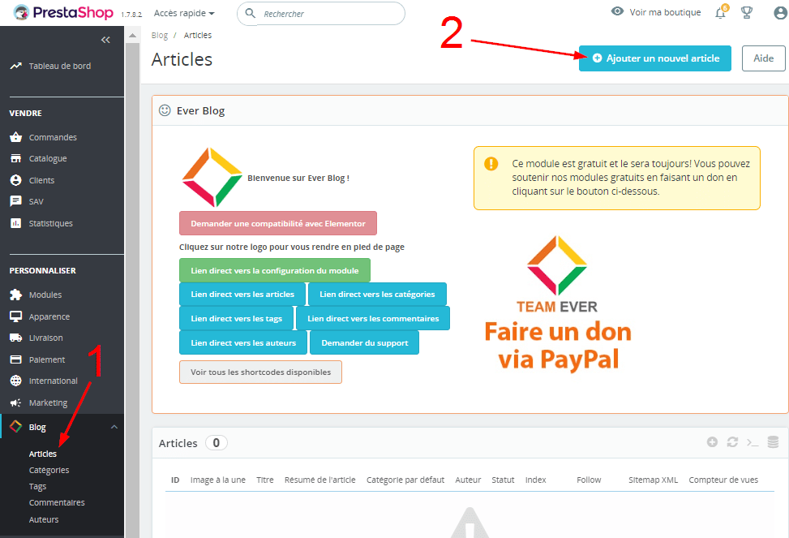Open Modules in the sidebar
This screenshot has width=789, height=538.
[45, 295]
